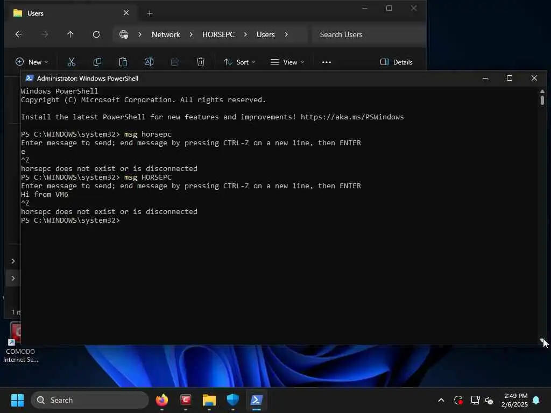
Task: Open File Explorer from the taskbar
Action: [209, 400]
